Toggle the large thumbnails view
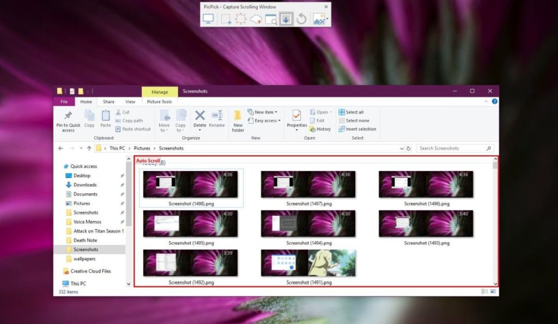 click(x=492, y=291)
